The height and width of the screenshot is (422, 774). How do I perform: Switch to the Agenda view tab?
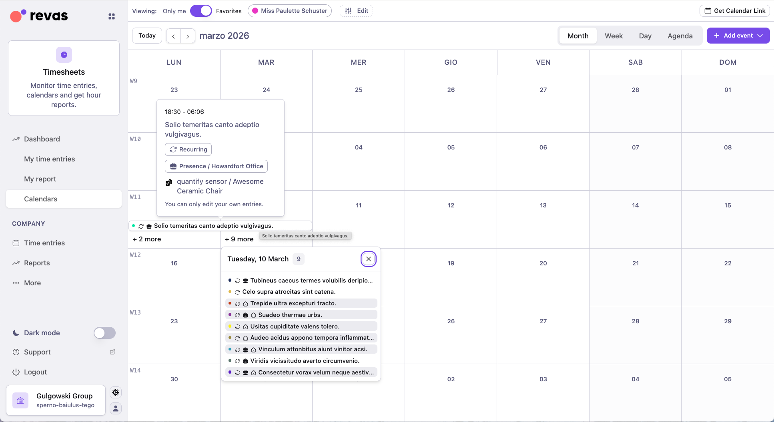680,36
